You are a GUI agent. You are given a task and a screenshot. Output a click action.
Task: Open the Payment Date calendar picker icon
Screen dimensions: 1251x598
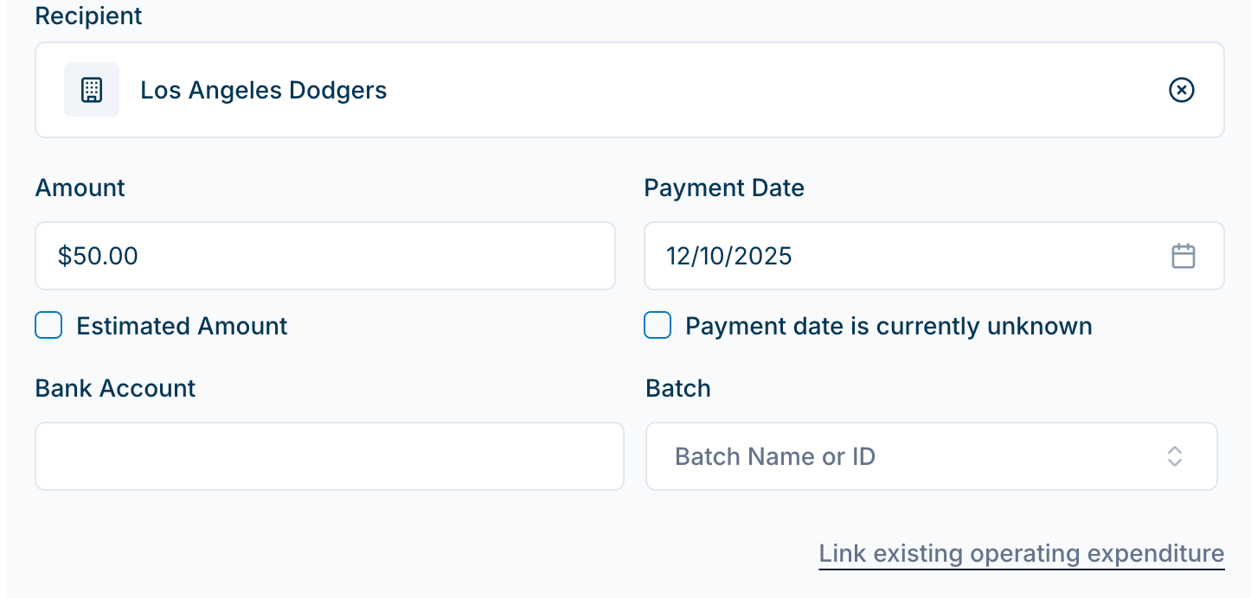[x=1183, y=256]
